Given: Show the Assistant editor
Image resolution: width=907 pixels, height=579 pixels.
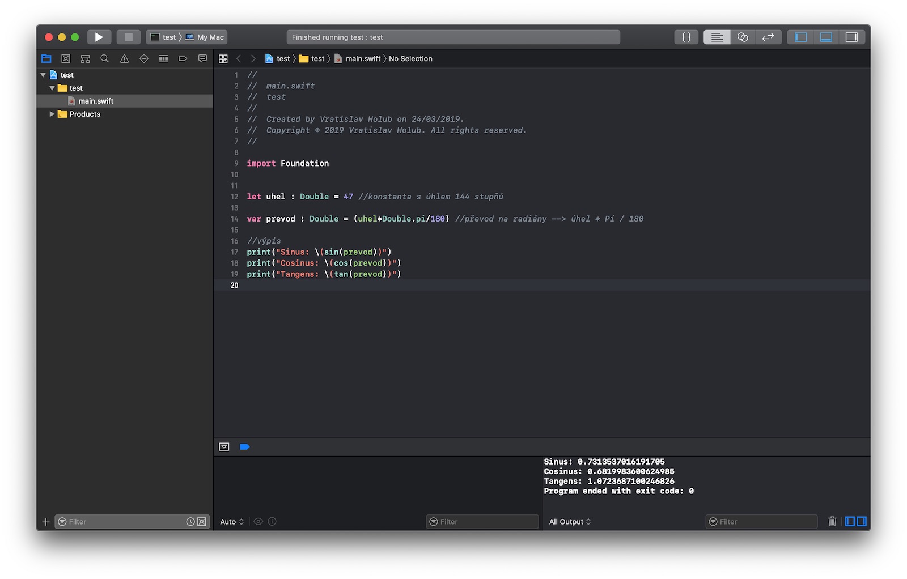Looking at the screenshot, I should (x=743, y=37).
